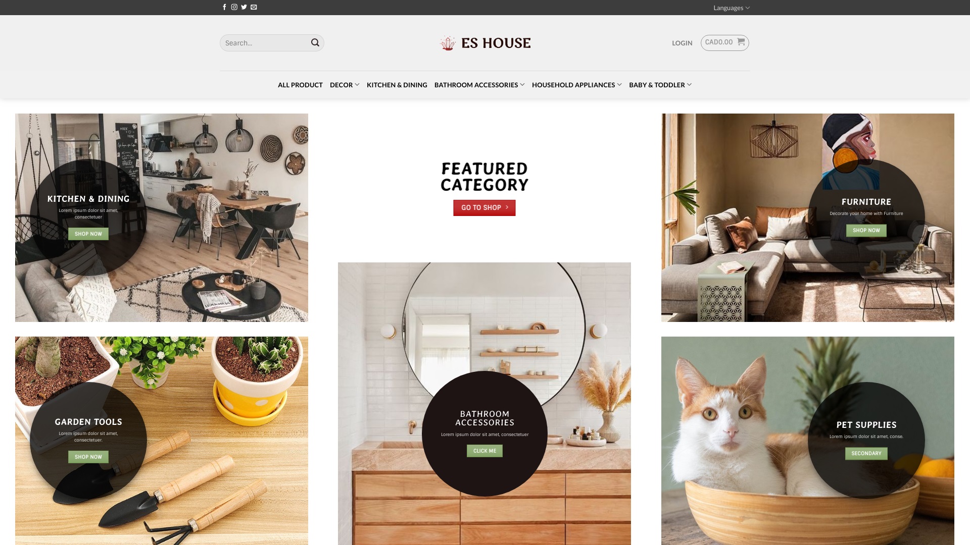Click the GO TO SHOP button

484,207
